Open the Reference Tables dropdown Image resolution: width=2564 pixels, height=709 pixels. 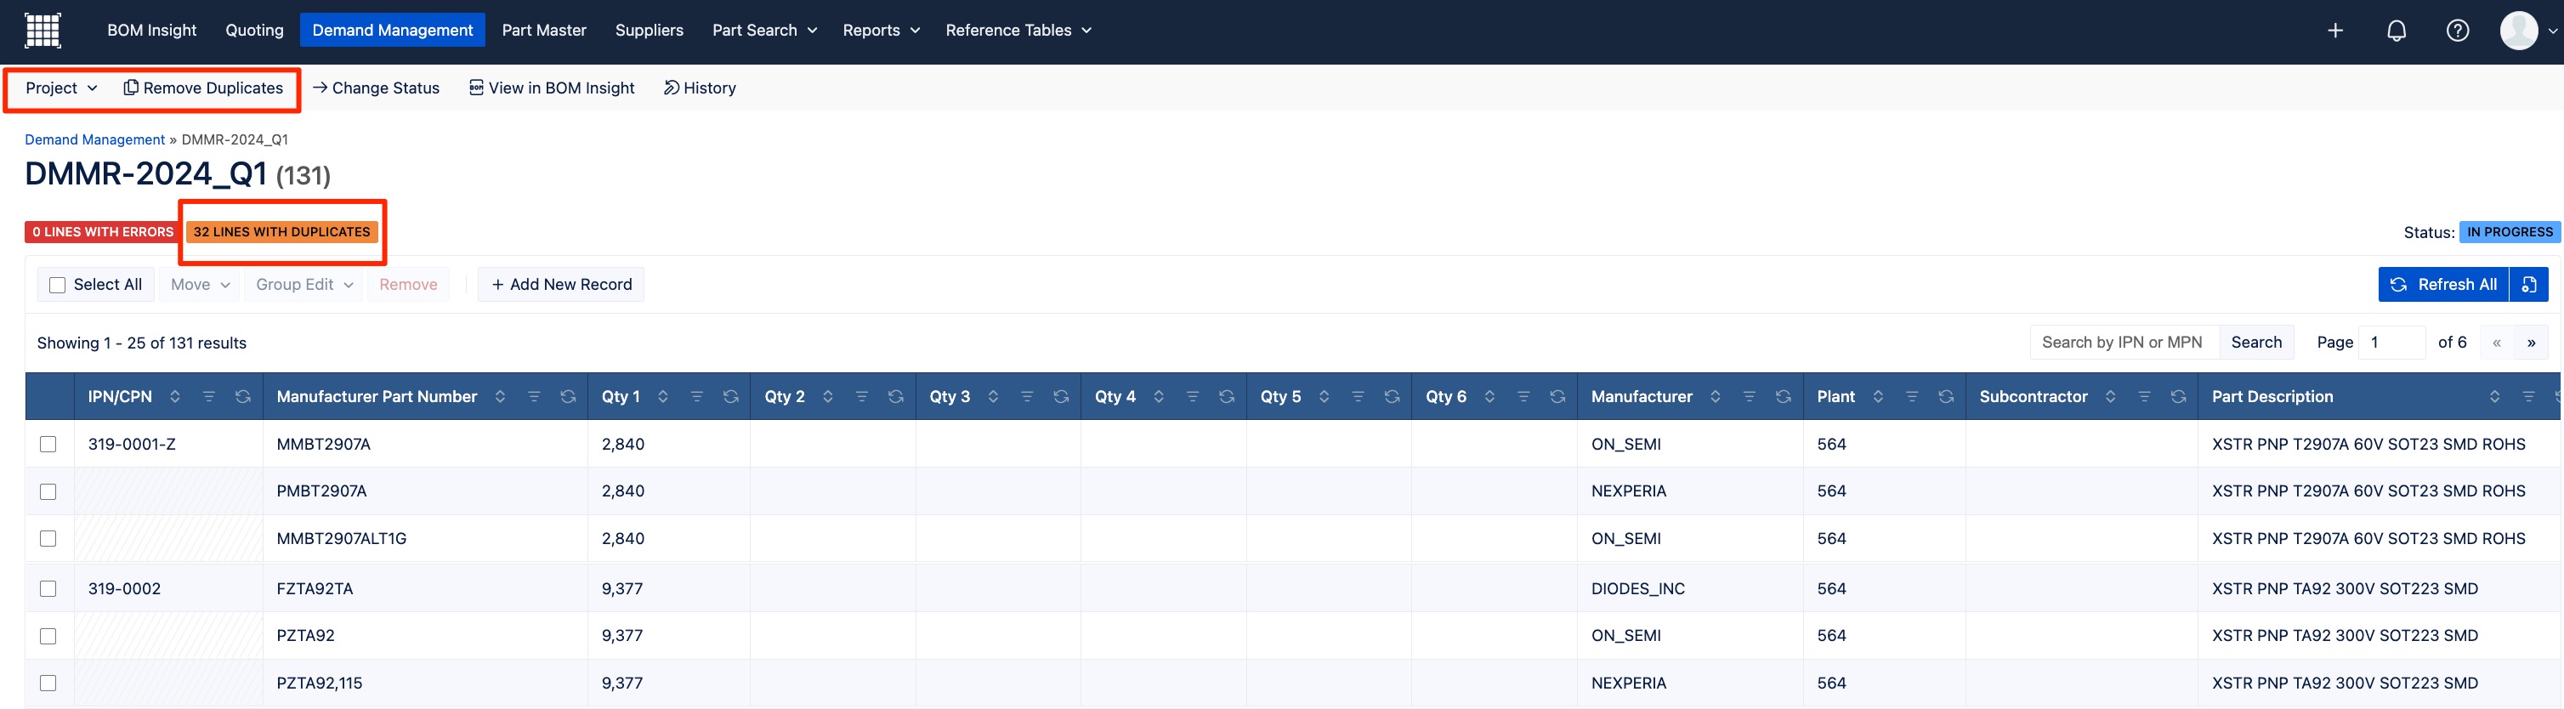pyautogui.click(x=1018, y=31)
